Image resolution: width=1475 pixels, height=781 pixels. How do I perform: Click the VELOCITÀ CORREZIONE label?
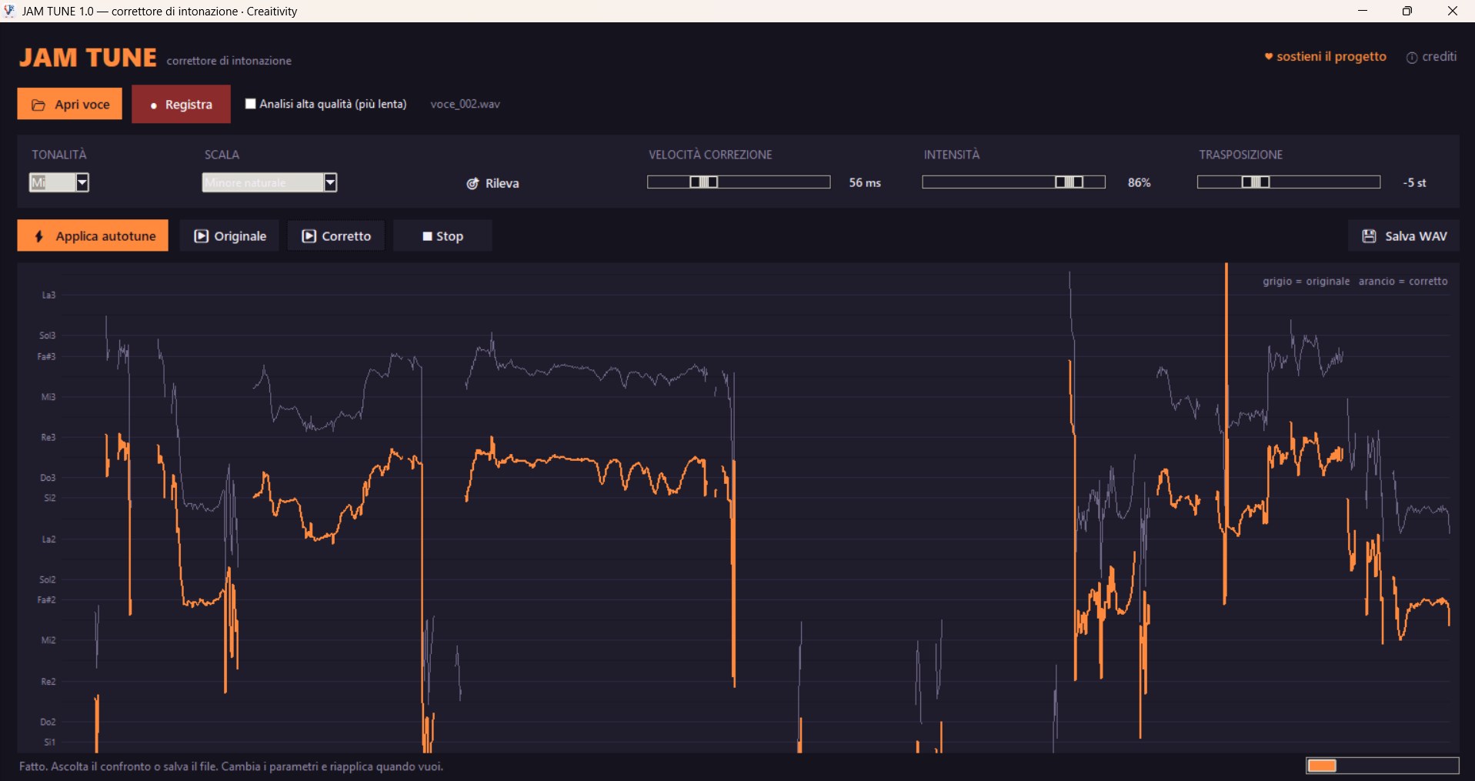tap(710, 155)
